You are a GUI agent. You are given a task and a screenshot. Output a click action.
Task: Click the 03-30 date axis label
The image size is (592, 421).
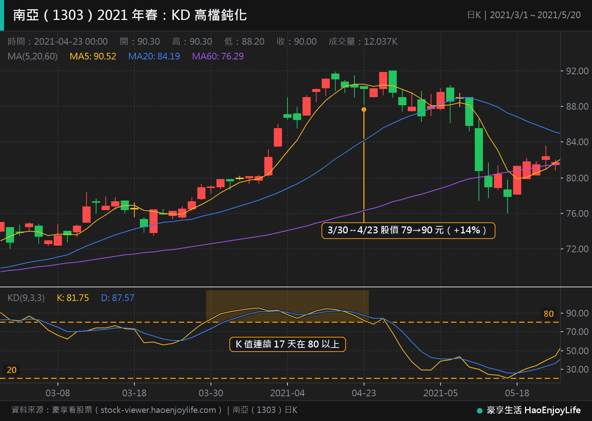(211, 393)
